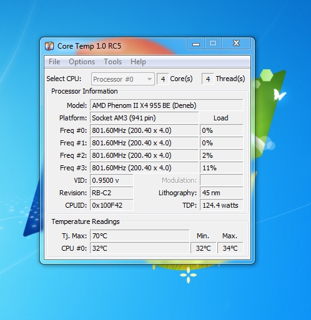Click the Temperature Readings group label
311x320 pixels.
pyautogui.click(x=86, y=221)
